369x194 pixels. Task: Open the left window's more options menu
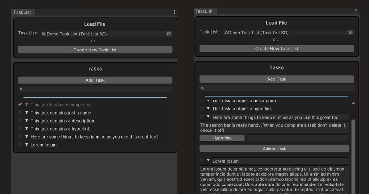[x=174, y=12]
